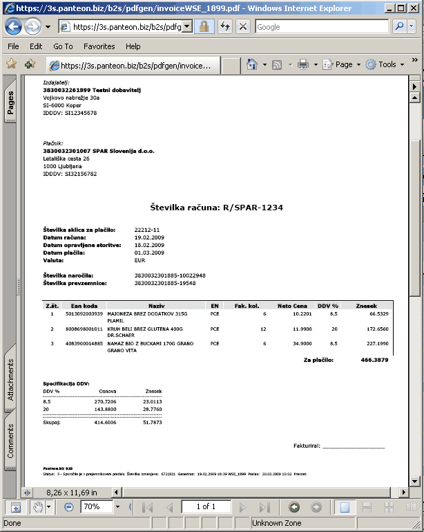Go to the previous page
This screenshot has height=532, width=424.
[x=170, y=508]
